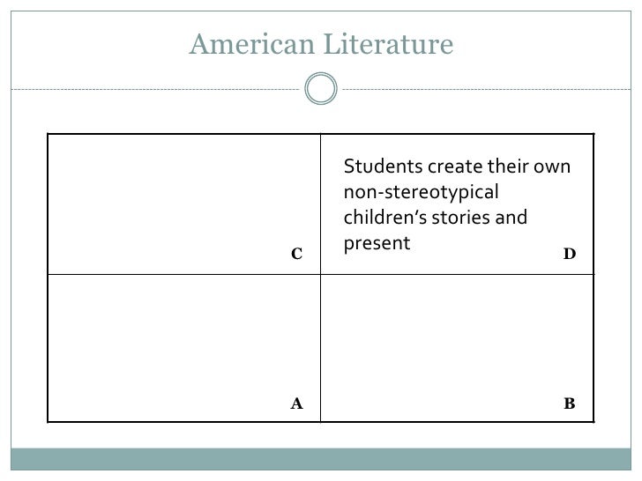Click the word "present" in quadrant D

coord(377,241)
